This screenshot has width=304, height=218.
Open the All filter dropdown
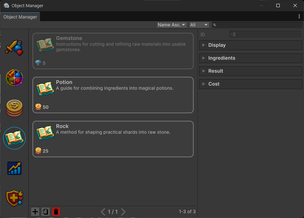click(x=199, y=25)
